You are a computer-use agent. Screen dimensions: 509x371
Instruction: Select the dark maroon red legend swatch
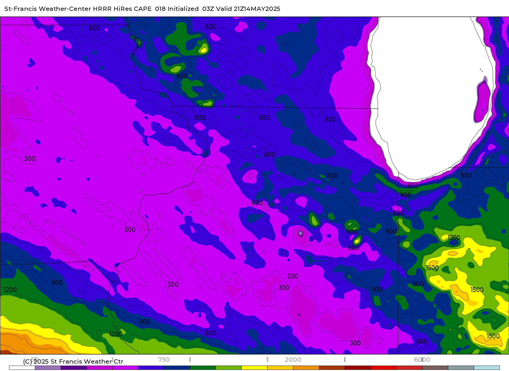(358, 368)
